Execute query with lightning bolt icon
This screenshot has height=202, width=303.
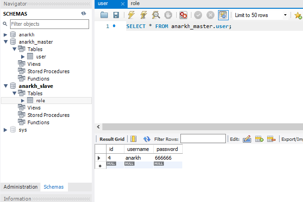(131, 15)
